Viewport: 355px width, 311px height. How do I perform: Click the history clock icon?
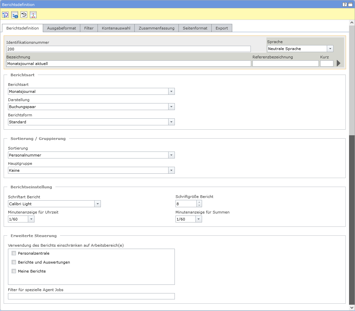click(24, 15)
